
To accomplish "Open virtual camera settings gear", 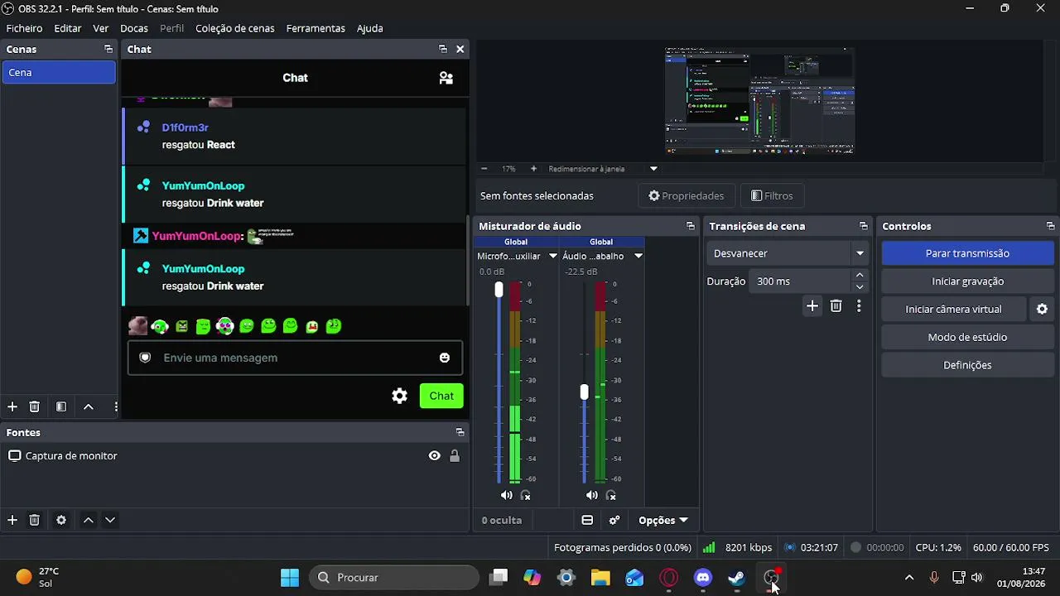I will pyautogui.click(x=1042, y=309).
